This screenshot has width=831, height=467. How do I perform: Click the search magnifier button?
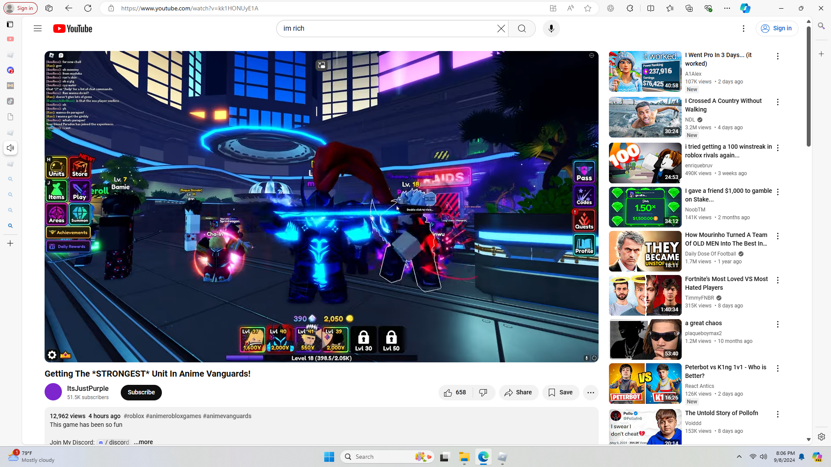[522, 29]
